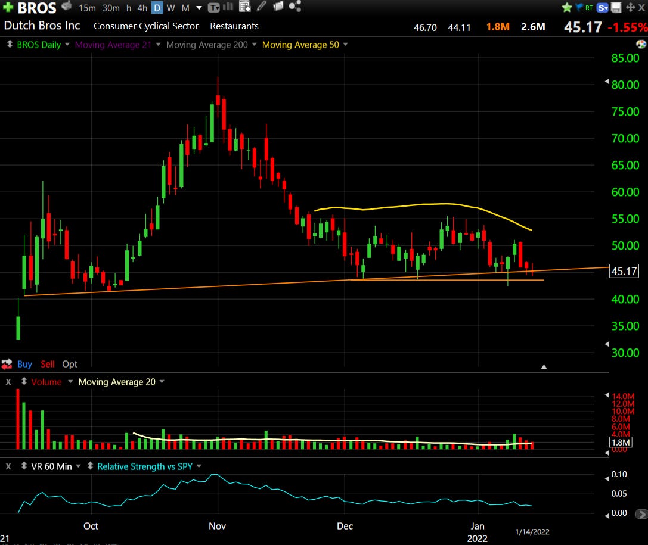Click the floppy disk save icon
Screen dimensions: 648x545
click(616, 7)
